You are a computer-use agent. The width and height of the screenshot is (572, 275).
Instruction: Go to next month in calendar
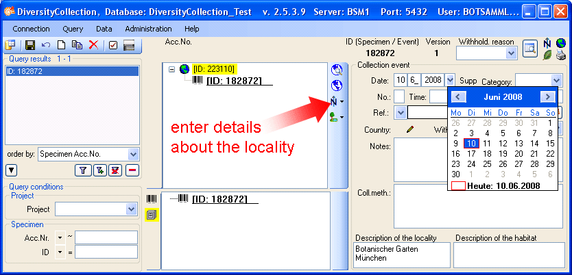click(x=547, y=97)
